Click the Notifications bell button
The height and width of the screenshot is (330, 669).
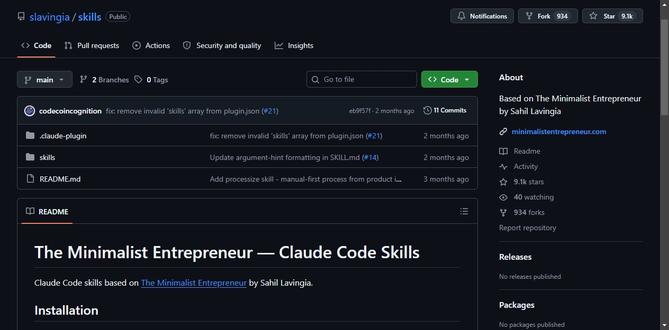[482, 16]
